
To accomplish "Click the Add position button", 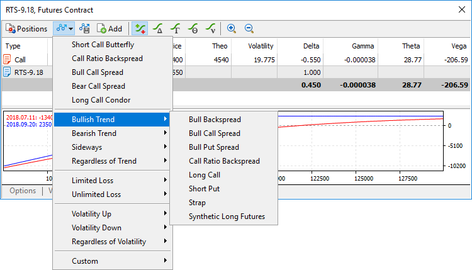I will point(110,28).
